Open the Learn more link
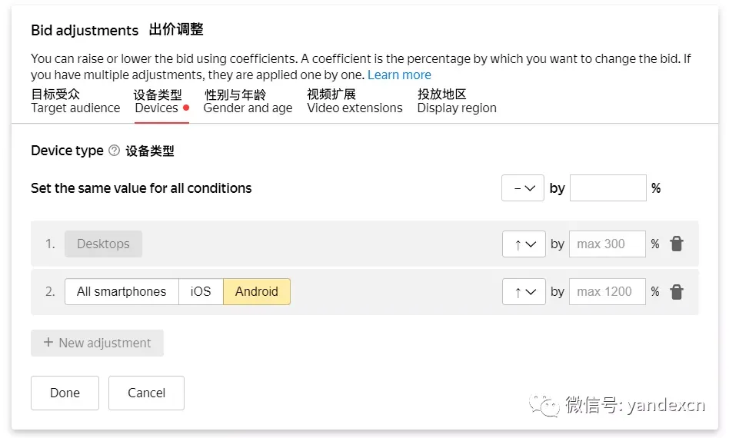 click(x=399, y=75)
